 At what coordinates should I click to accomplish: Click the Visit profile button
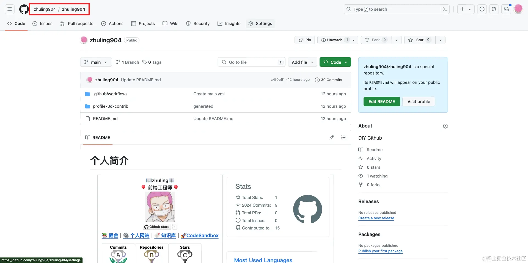coord(419,102)
